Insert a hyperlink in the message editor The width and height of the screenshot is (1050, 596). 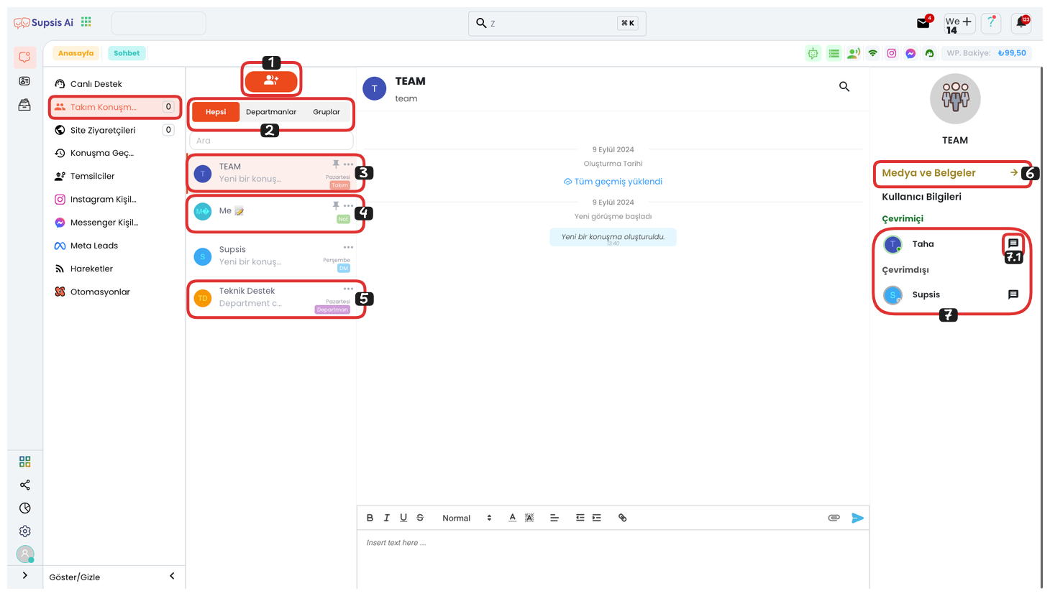coord(622,518)
